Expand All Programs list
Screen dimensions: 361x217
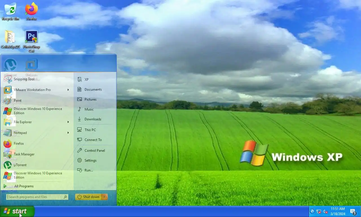coord(37,186)
